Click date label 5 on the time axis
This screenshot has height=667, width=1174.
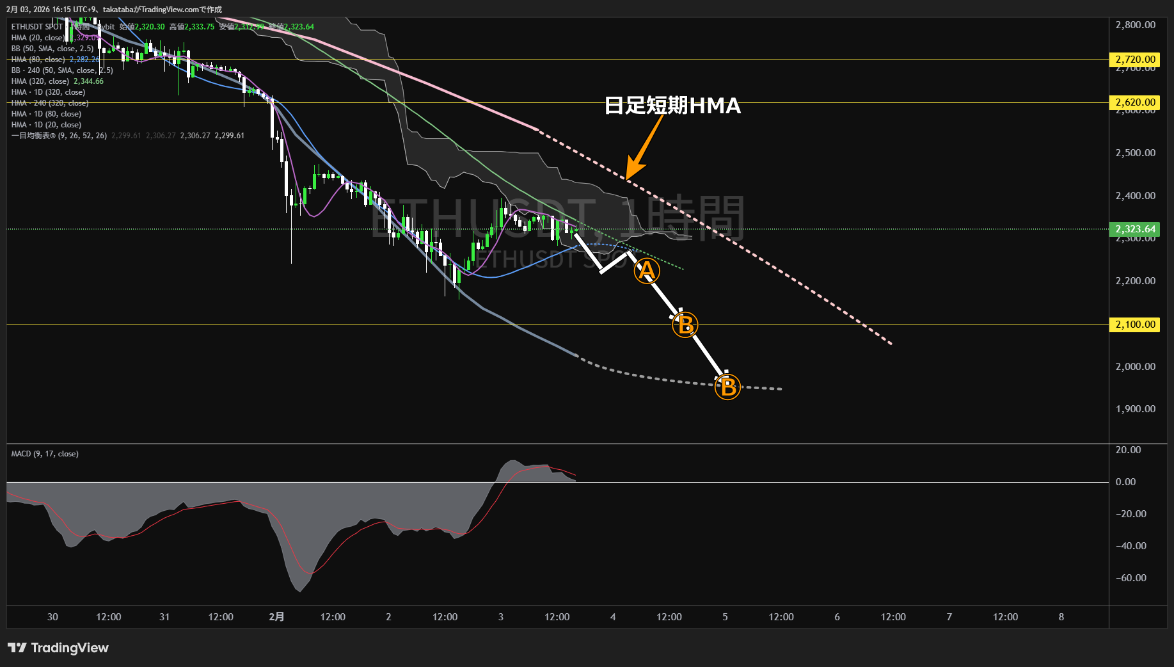coord(725,617)
